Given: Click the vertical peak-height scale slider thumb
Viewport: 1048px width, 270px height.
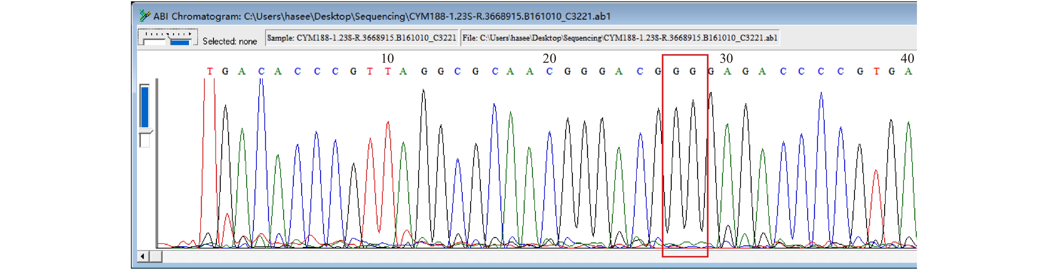Looking at the screenshot, I should point(145,132).
